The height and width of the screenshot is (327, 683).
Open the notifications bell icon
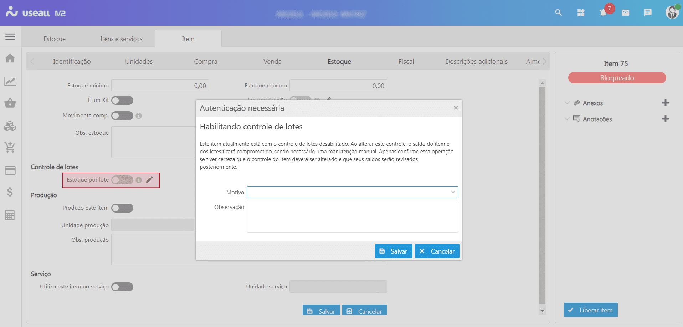point(603,13)
